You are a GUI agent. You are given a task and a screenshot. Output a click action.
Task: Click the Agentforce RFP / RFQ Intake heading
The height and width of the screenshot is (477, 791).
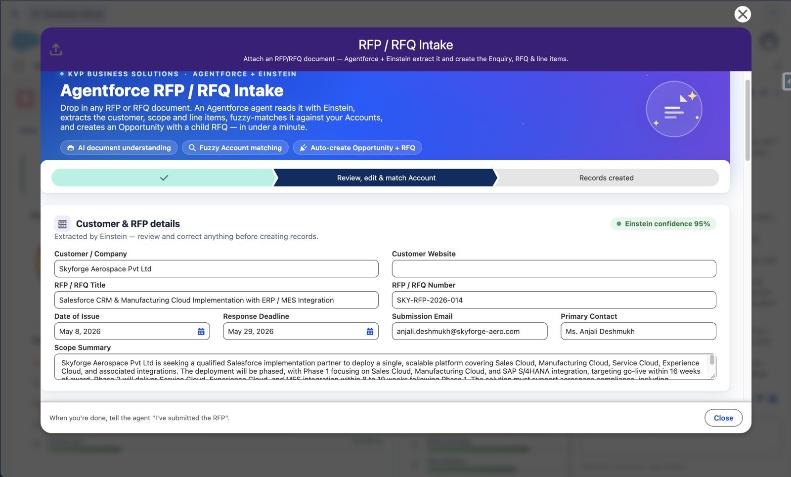[x=172, y=91]
